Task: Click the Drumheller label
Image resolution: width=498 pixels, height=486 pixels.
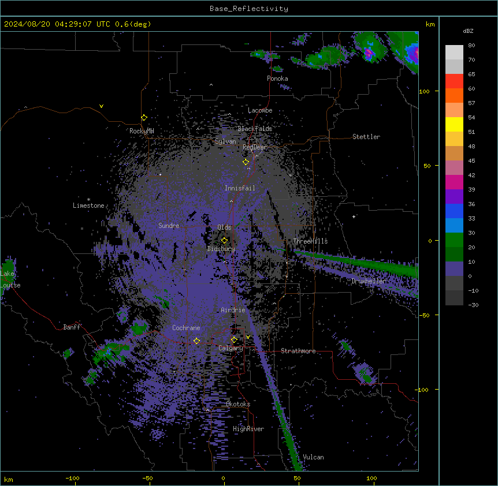Action: tap(369, 281)
